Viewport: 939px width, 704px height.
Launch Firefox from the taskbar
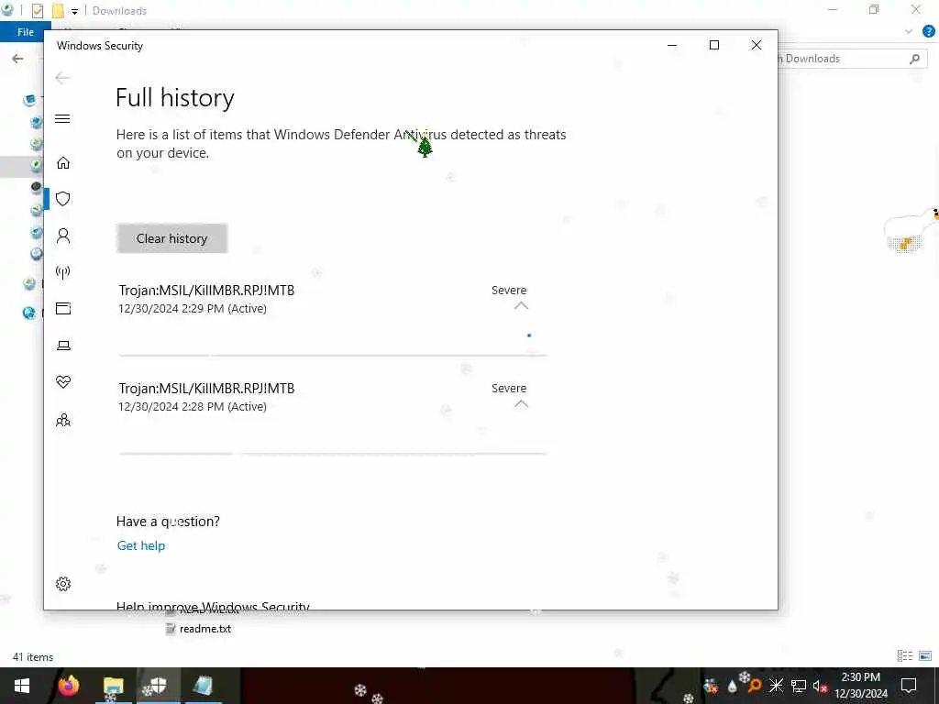[x=69, y=686]
